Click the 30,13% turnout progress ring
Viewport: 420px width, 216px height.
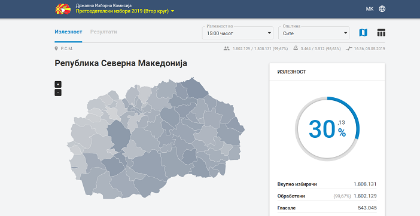point(327,129)
